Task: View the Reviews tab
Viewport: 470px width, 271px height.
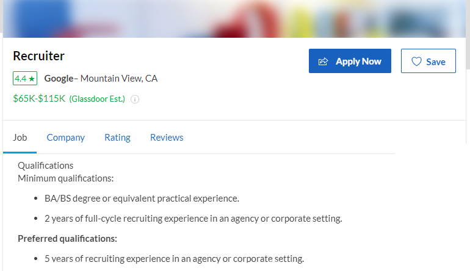Action: (167, 138)
